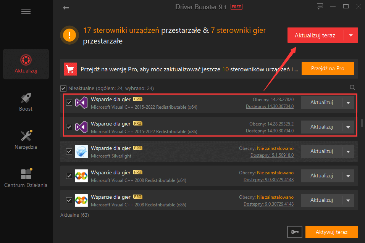Click PRO badge on Visual C++ 2008 x86 row
365x243 pixels.
click(137, 197)
